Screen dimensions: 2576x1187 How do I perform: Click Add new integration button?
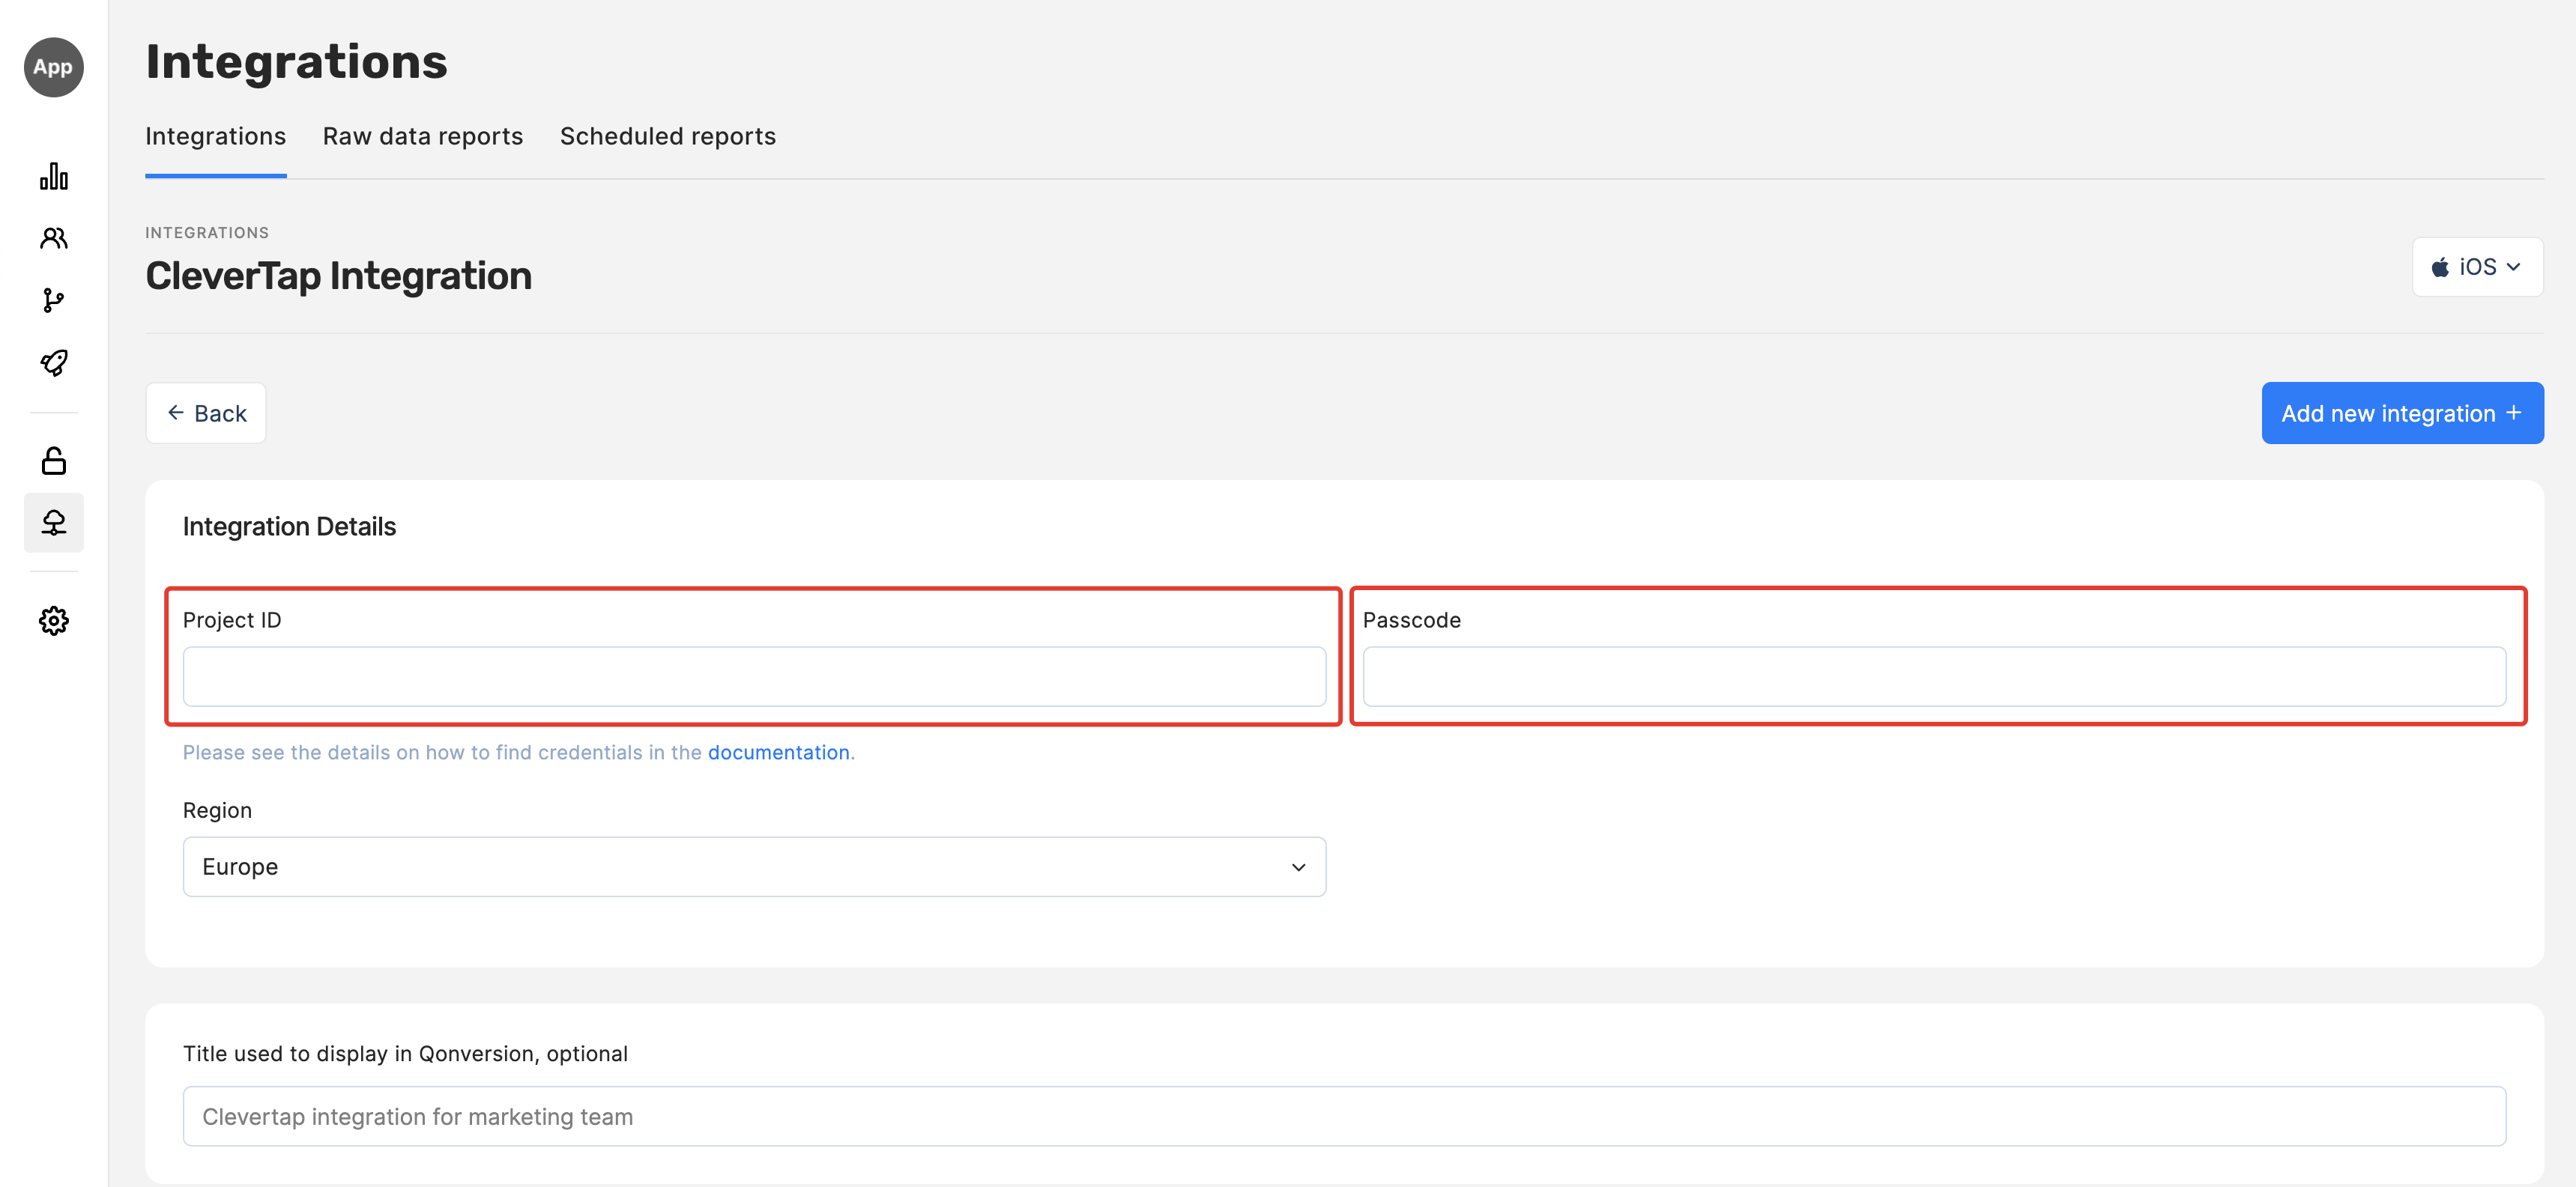[x=2401, y=413]
